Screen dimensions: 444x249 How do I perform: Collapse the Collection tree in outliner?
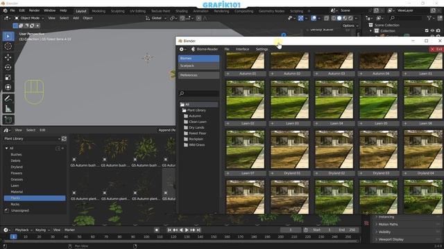pos(371,30)
